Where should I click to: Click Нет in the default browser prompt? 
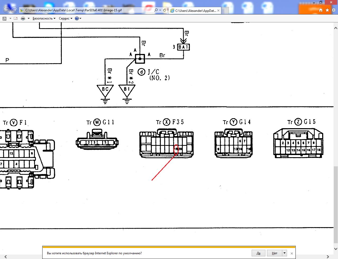tap(275, 253)
